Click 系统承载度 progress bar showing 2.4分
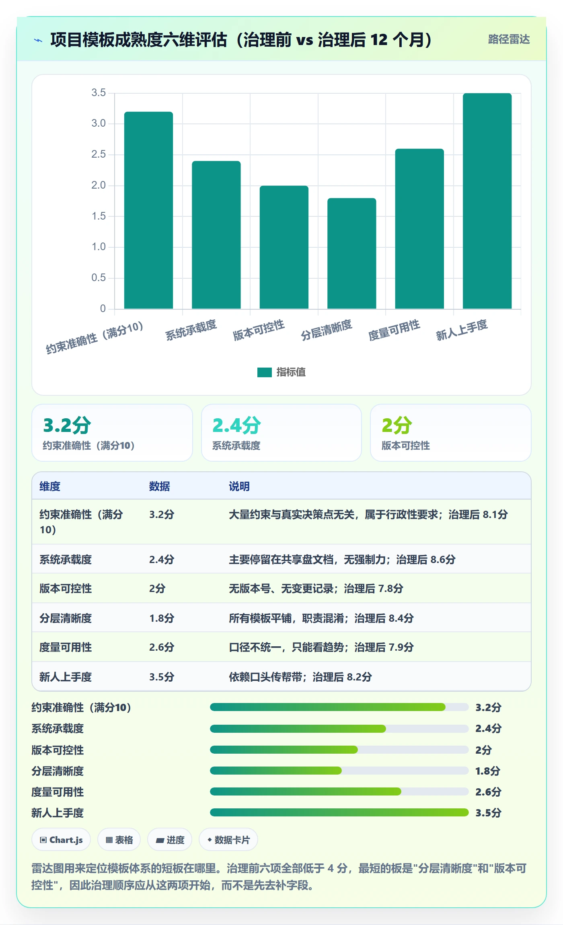 pyautogui.click(x=339, y=728)
